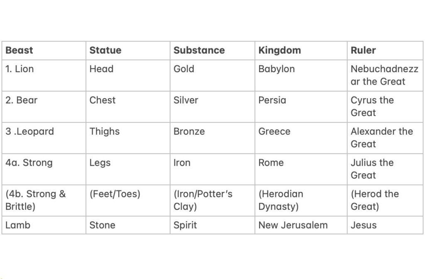Click the Babylon kingdom cell

point(276,69)
